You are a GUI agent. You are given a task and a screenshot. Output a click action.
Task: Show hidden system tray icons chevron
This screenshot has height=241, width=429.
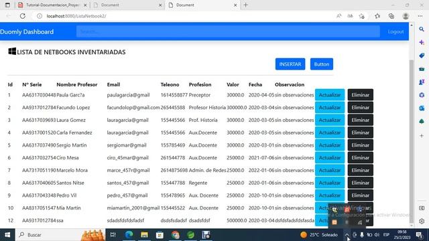coord(347,235)
